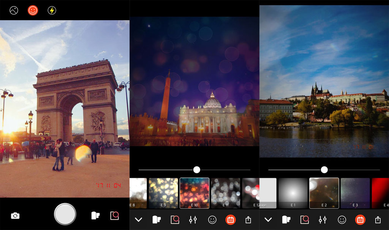The width and height of the screenshot is (389, 230).
Task: Open the smiley face icon in right editor
Action: click(x=342, y=220)
